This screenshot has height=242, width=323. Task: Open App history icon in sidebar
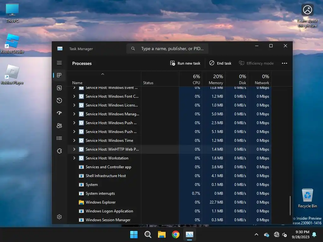coord(59,101)
